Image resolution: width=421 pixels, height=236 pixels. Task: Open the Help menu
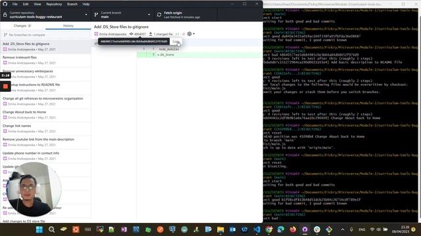coord(86,4)
